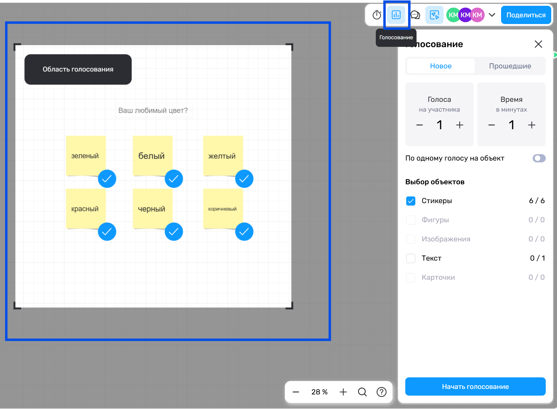
Task: Zoom out with the minus icon
Action: point(296,392)
